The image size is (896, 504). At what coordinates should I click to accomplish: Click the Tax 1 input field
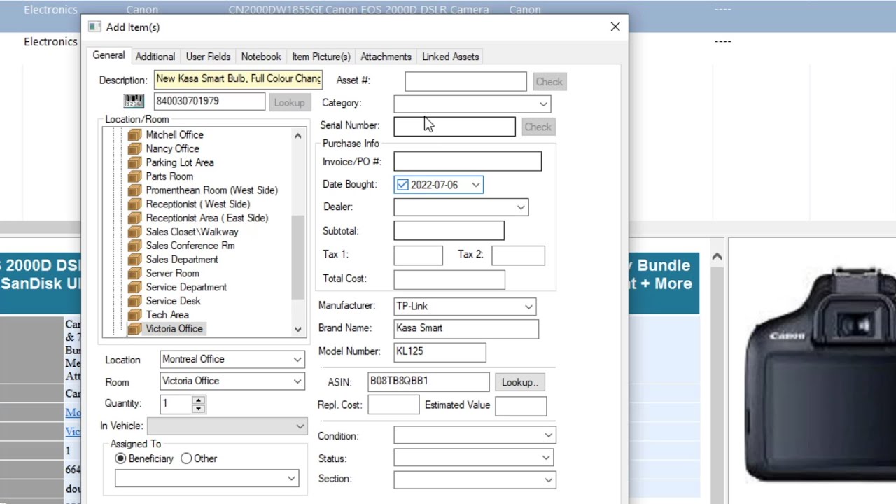(419, 255)
